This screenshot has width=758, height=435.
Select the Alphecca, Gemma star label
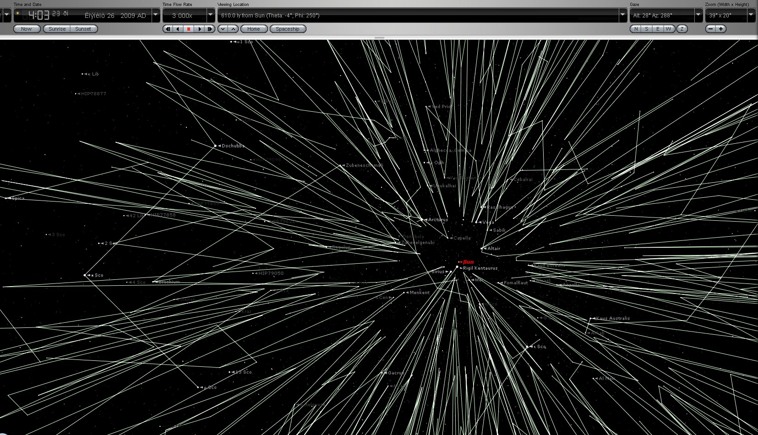point(451,150)
